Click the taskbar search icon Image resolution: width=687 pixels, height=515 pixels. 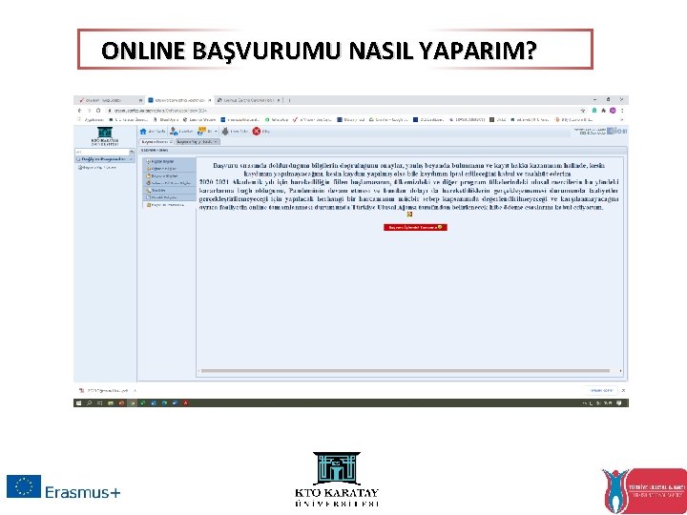point(89,402)
